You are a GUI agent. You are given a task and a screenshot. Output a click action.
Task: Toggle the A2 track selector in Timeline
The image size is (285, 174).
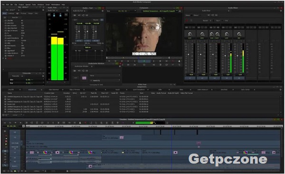tap(15, 162)
